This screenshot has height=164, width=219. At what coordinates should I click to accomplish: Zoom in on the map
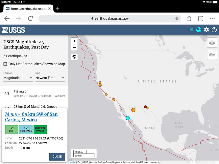[x=74, y=41]
